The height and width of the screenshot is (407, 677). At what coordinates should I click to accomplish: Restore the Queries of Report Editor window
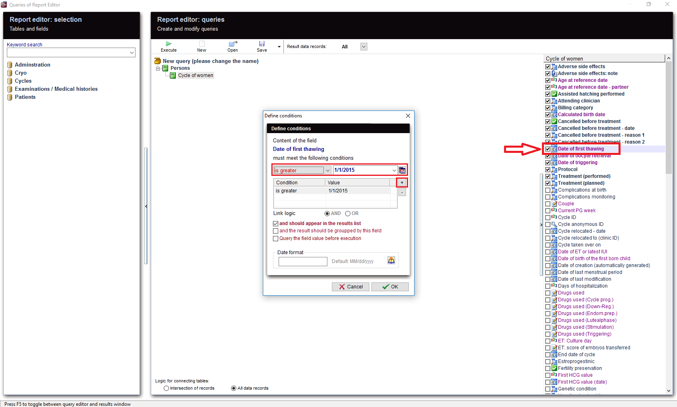pos(649,4)
